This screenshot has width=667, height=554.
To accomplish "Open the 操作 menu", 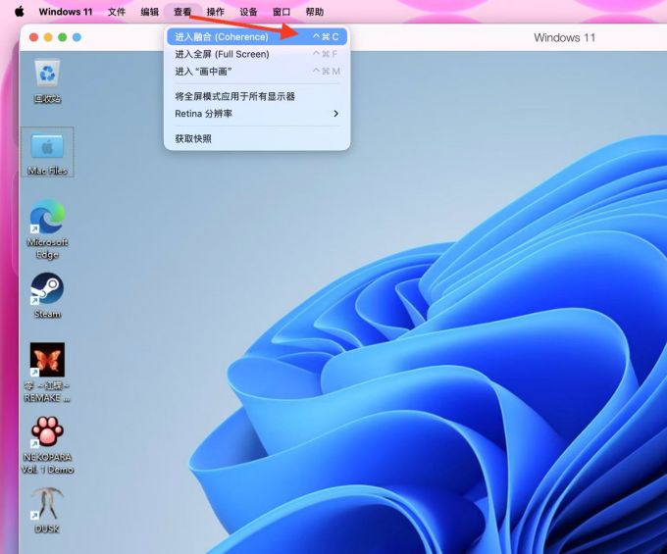I will [216, 12].
